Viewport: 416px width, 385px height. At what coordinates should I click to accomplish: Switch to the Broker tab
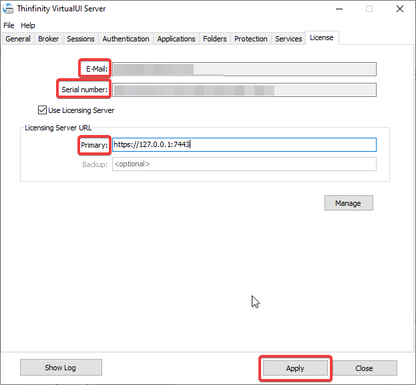(x=49, y=39)
